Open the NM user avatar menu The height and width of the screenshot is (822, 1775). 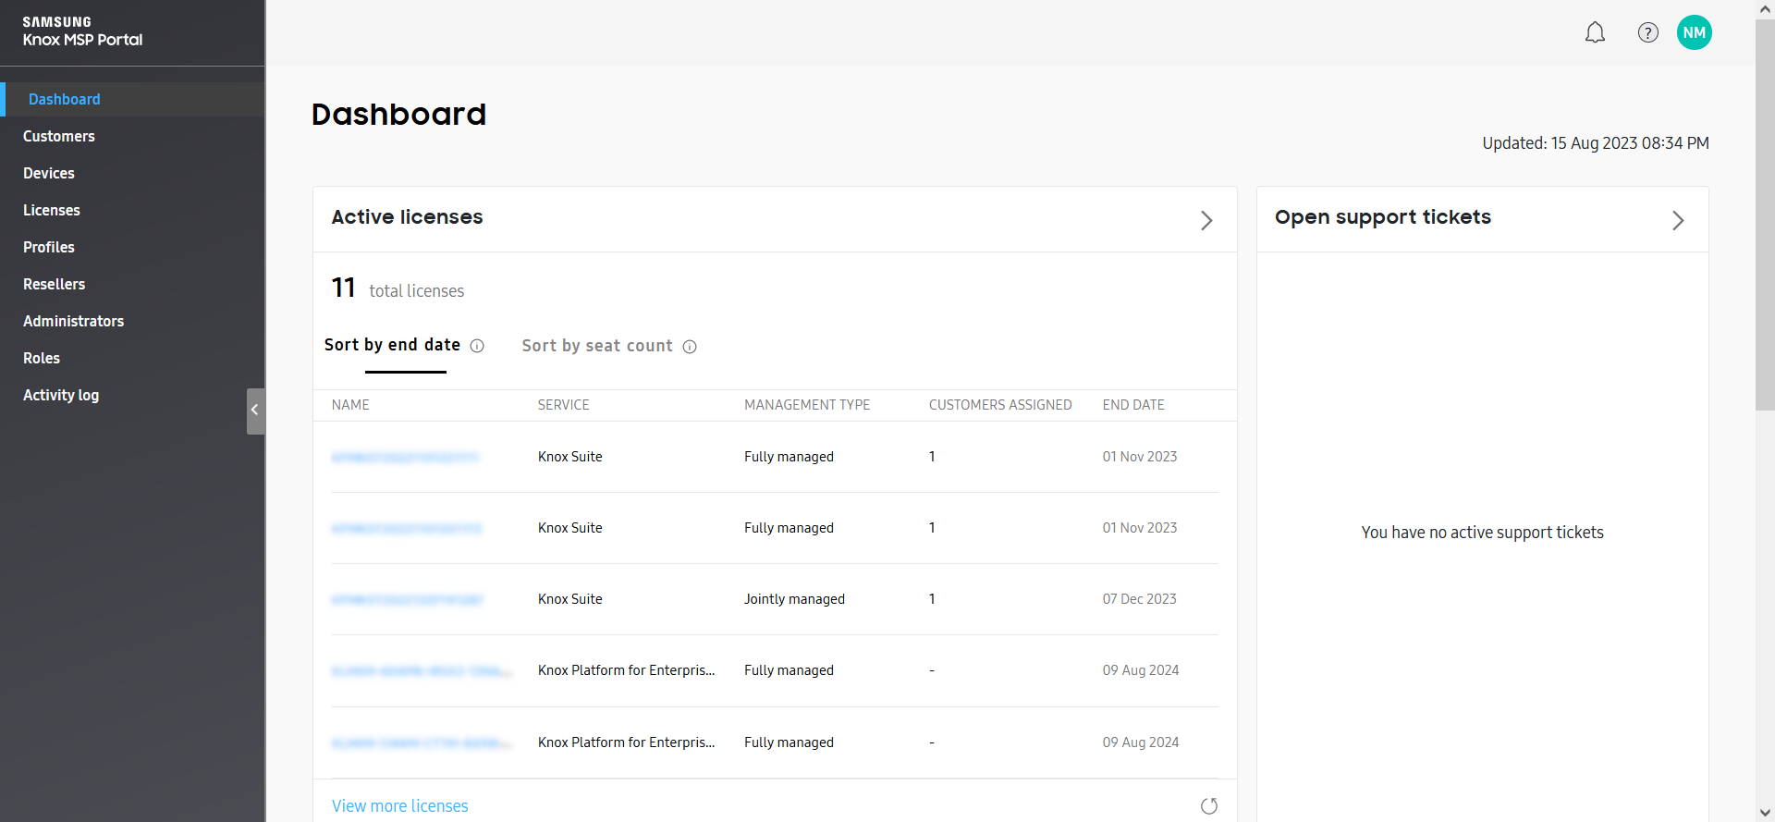pyautogui.click(x=1694, y=32)
